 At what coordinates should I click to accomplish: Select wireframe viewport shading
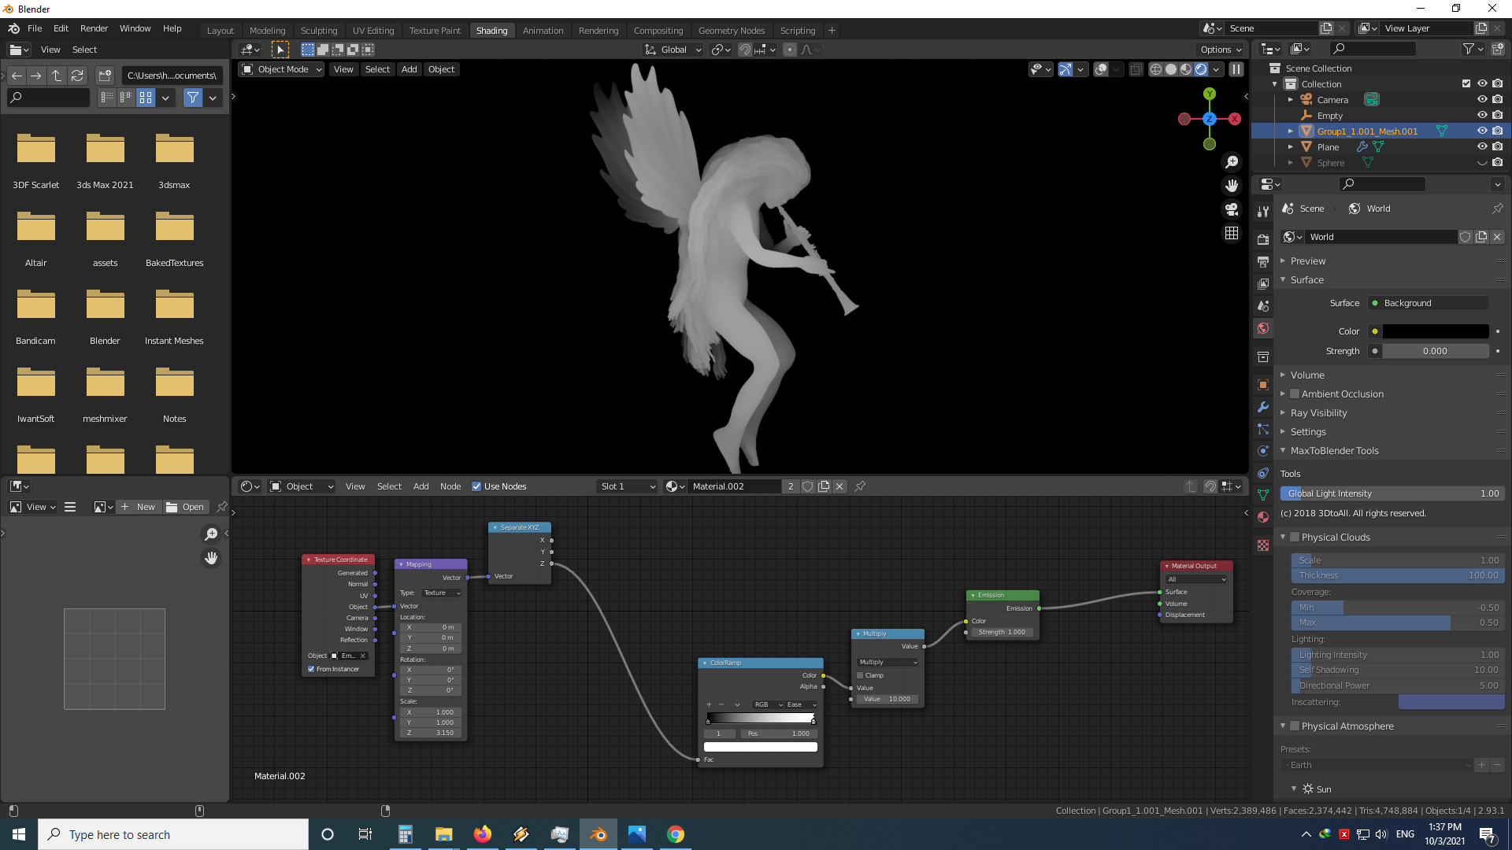tap(1156, 69)
